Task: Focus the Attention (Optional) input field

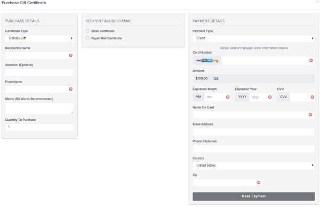Action: point(39,72)
